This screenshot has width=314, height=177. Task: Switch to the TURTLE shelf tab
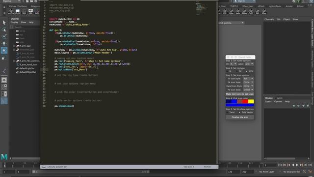pos(234,6)
